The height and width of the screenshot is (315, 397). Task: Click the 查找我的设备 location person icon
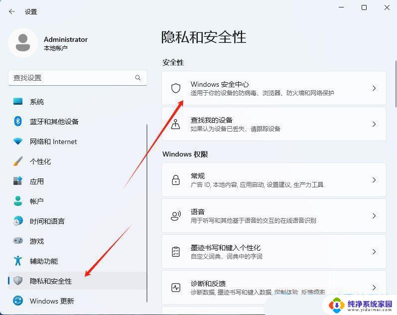tap(176, 124)
